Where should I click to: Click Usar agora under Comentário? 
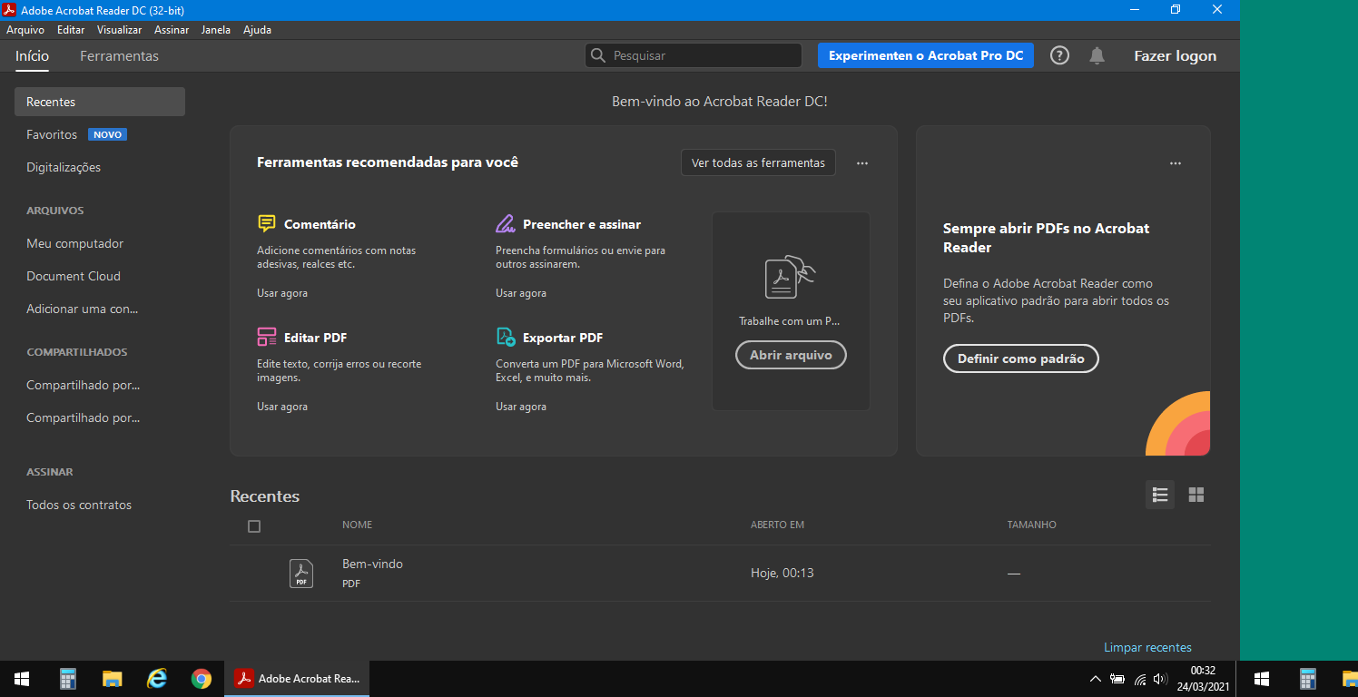click(282, 293)
